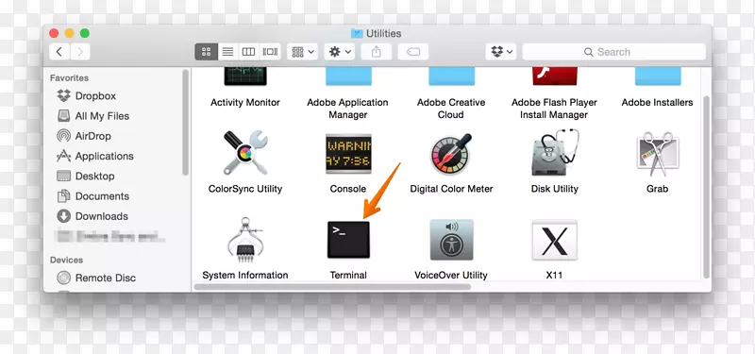Select the X11 app icon

click(x=554, y=240)
